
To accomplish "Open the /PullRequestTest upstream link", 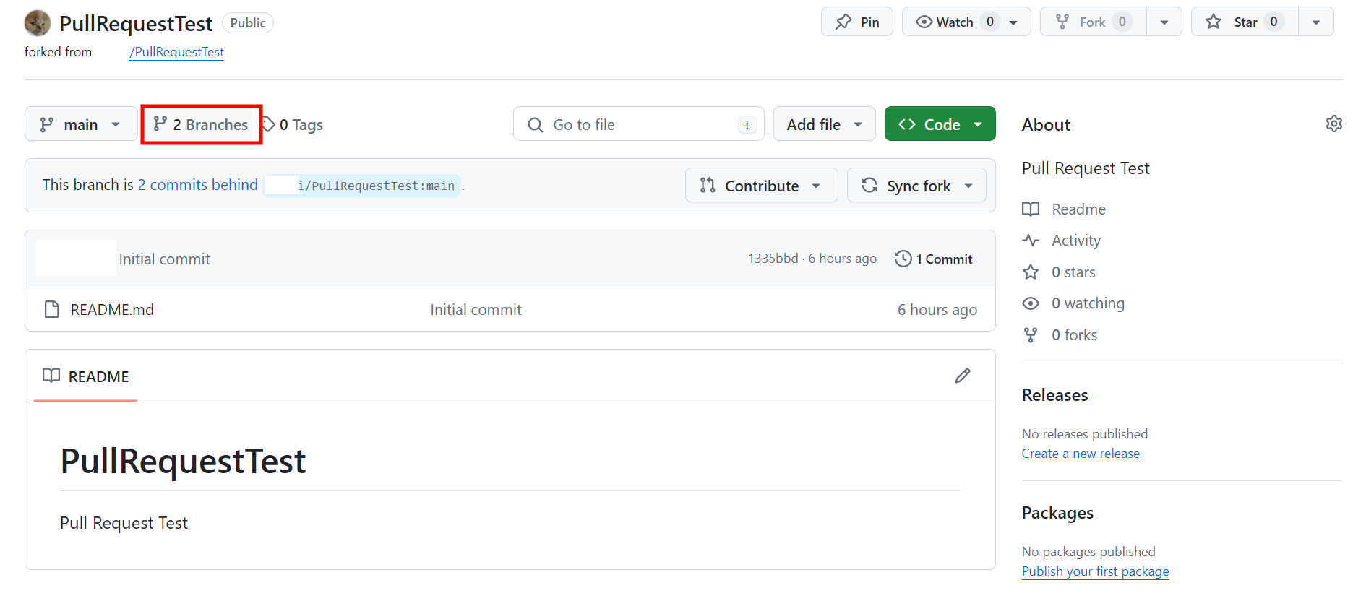I will tap(176, 52).
